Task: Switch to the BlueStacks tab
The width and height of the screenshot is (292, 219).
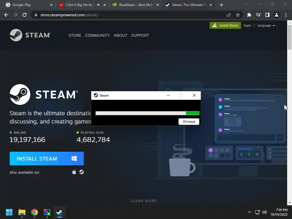Action: click(x=136, y=5)
